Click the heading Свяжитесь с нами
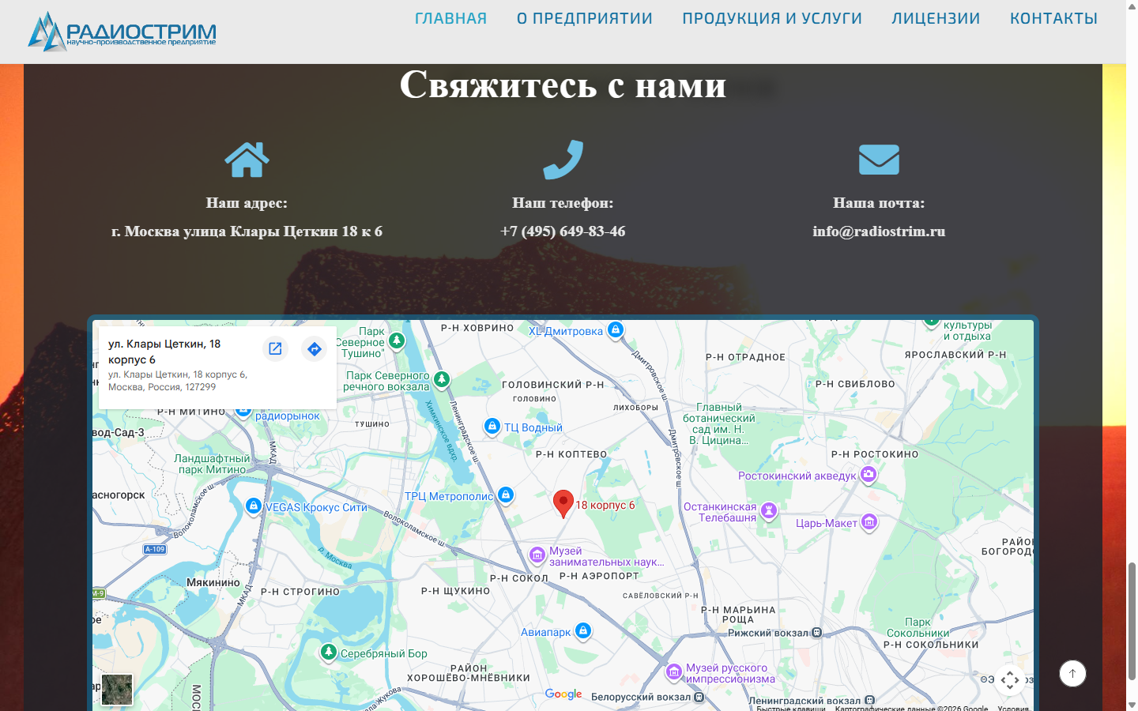The image size is (1138, 711). click(563, 84)
